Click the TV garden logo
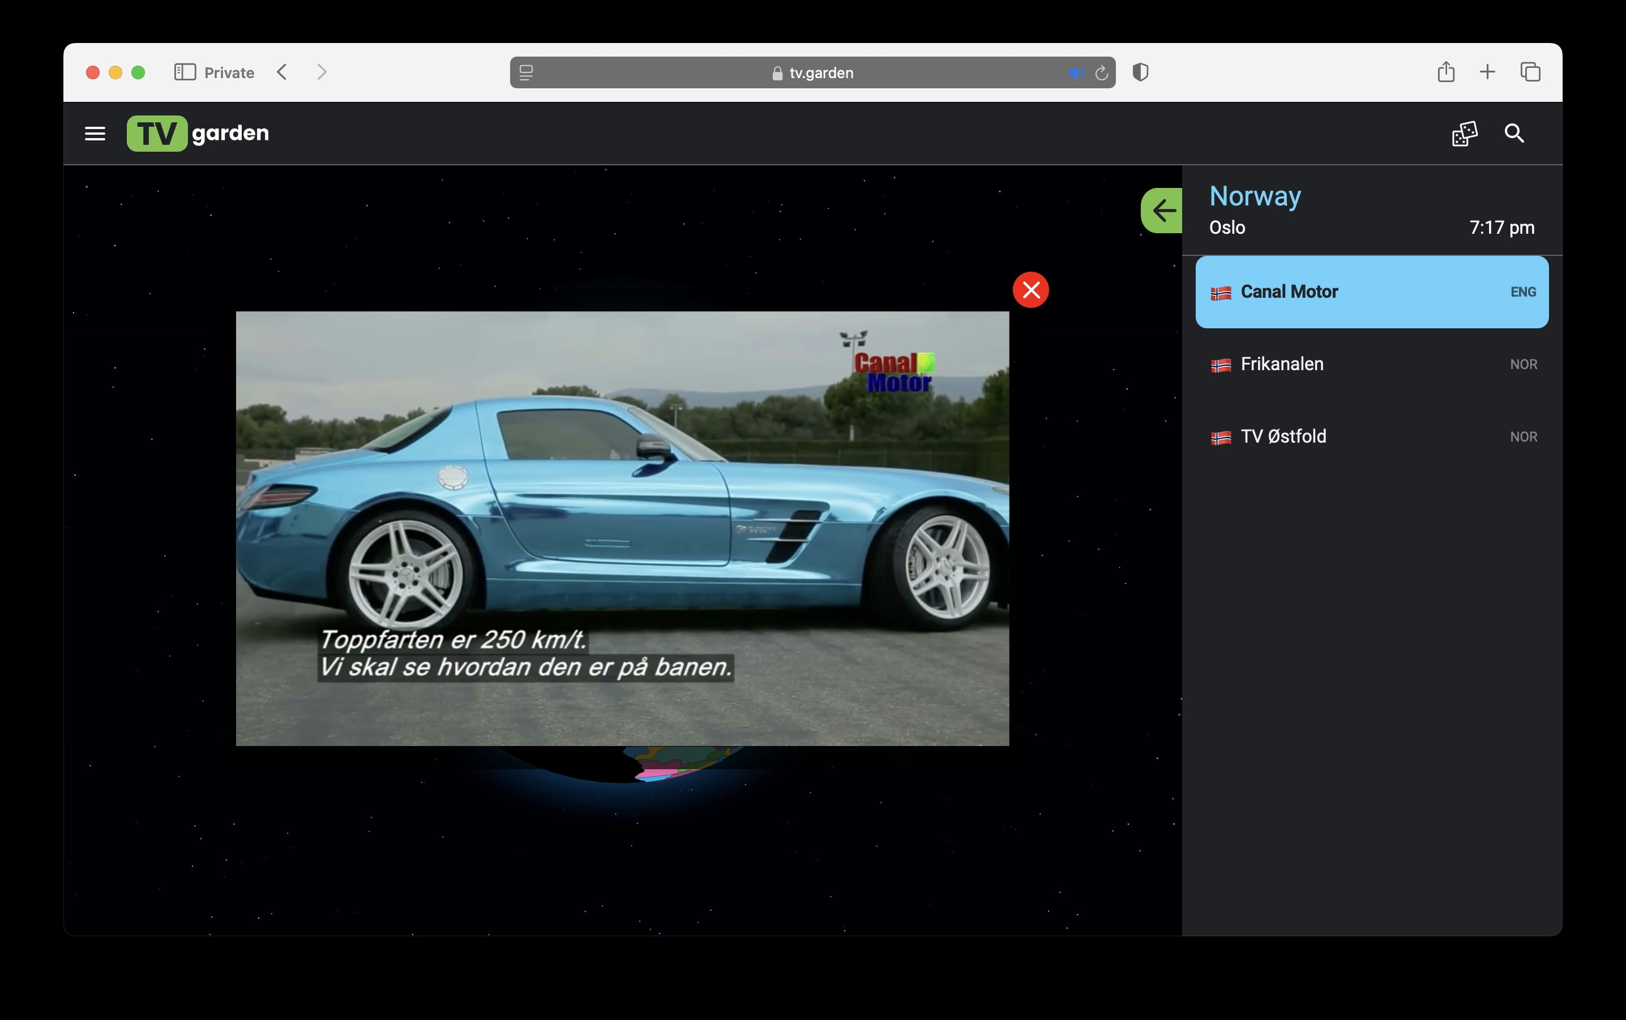The width and height of the screenshot is (1626, 1020). click(198, 134)
